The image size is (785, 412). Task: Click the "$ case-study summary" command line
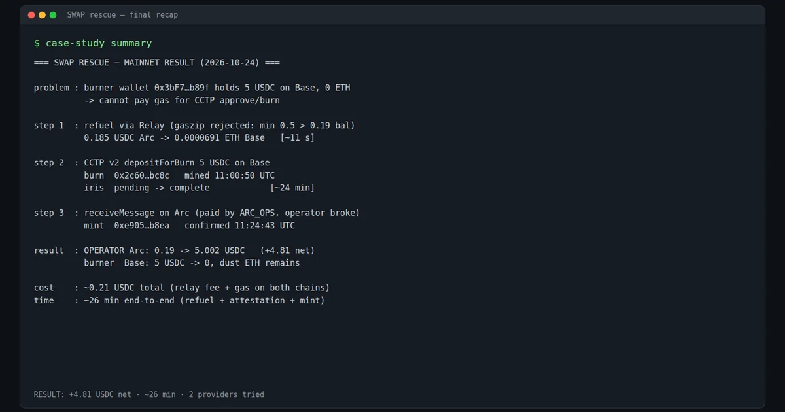93,43
